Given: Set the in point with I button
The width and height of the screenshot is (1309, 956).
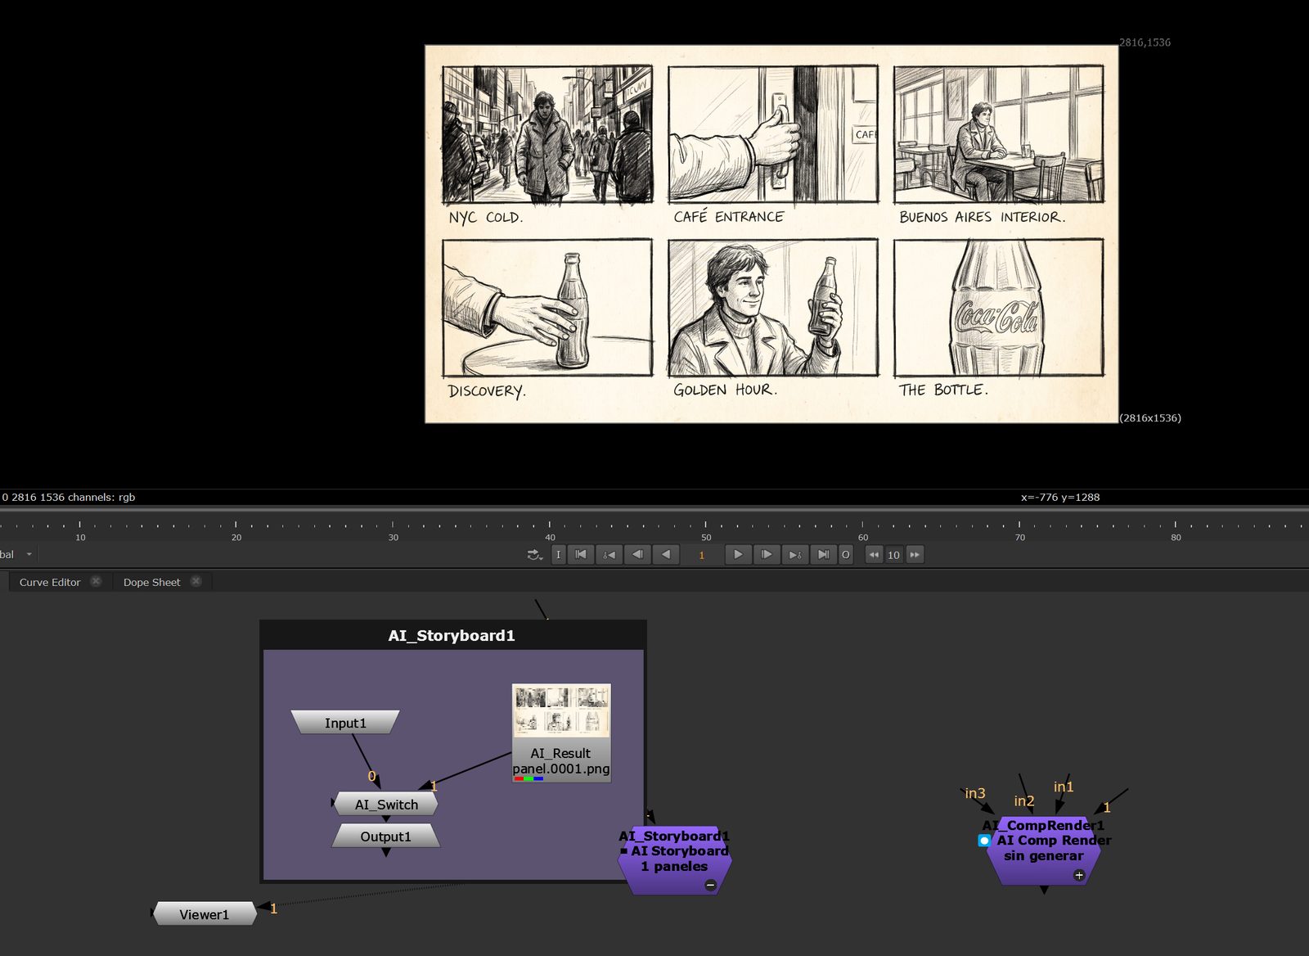Looking at the screenshot, I should pos(559,555).
